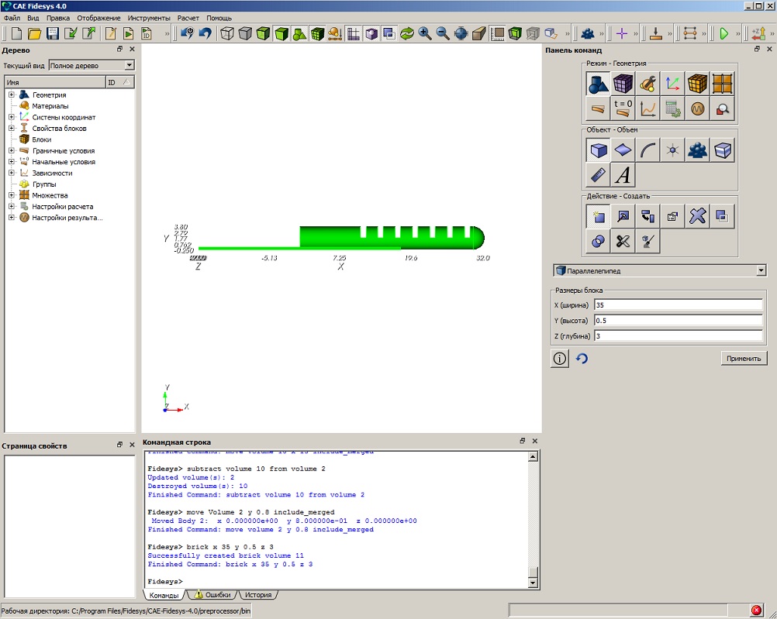
Task: Click the Delete X action icon
Action: tap(697, 216)
